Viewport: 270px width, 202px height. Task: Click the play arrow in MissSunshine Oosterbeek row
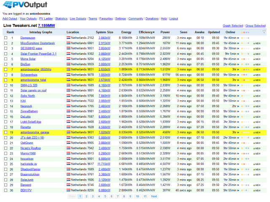click(238, 43)
